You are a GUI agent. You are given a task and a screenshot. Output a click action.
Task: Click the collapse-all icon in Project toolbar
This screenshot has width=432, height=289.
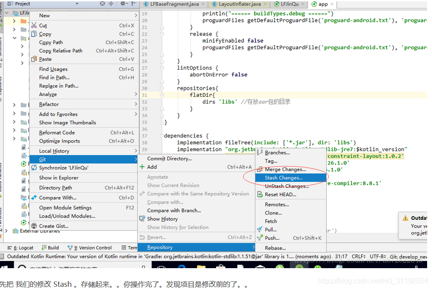click(x=111, y=4)
